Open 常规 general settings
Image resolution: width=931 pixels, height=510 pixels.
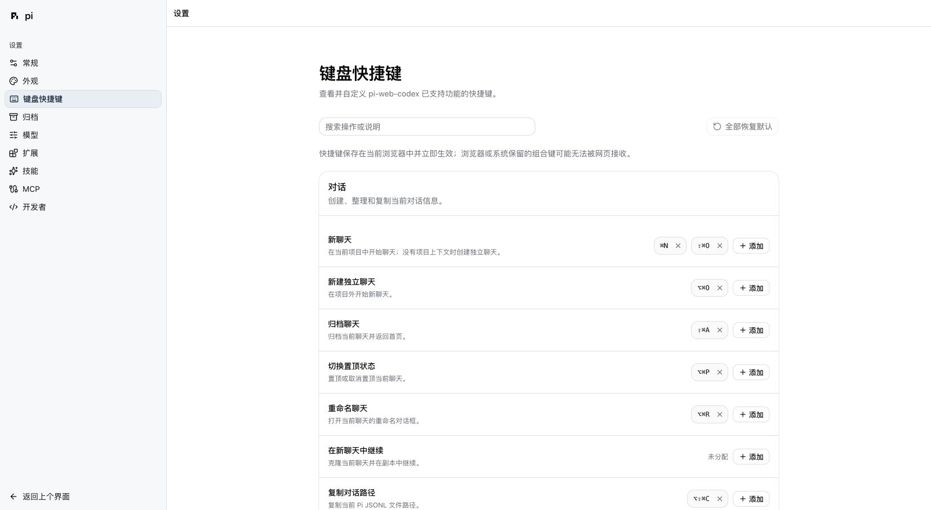(83, 63)
